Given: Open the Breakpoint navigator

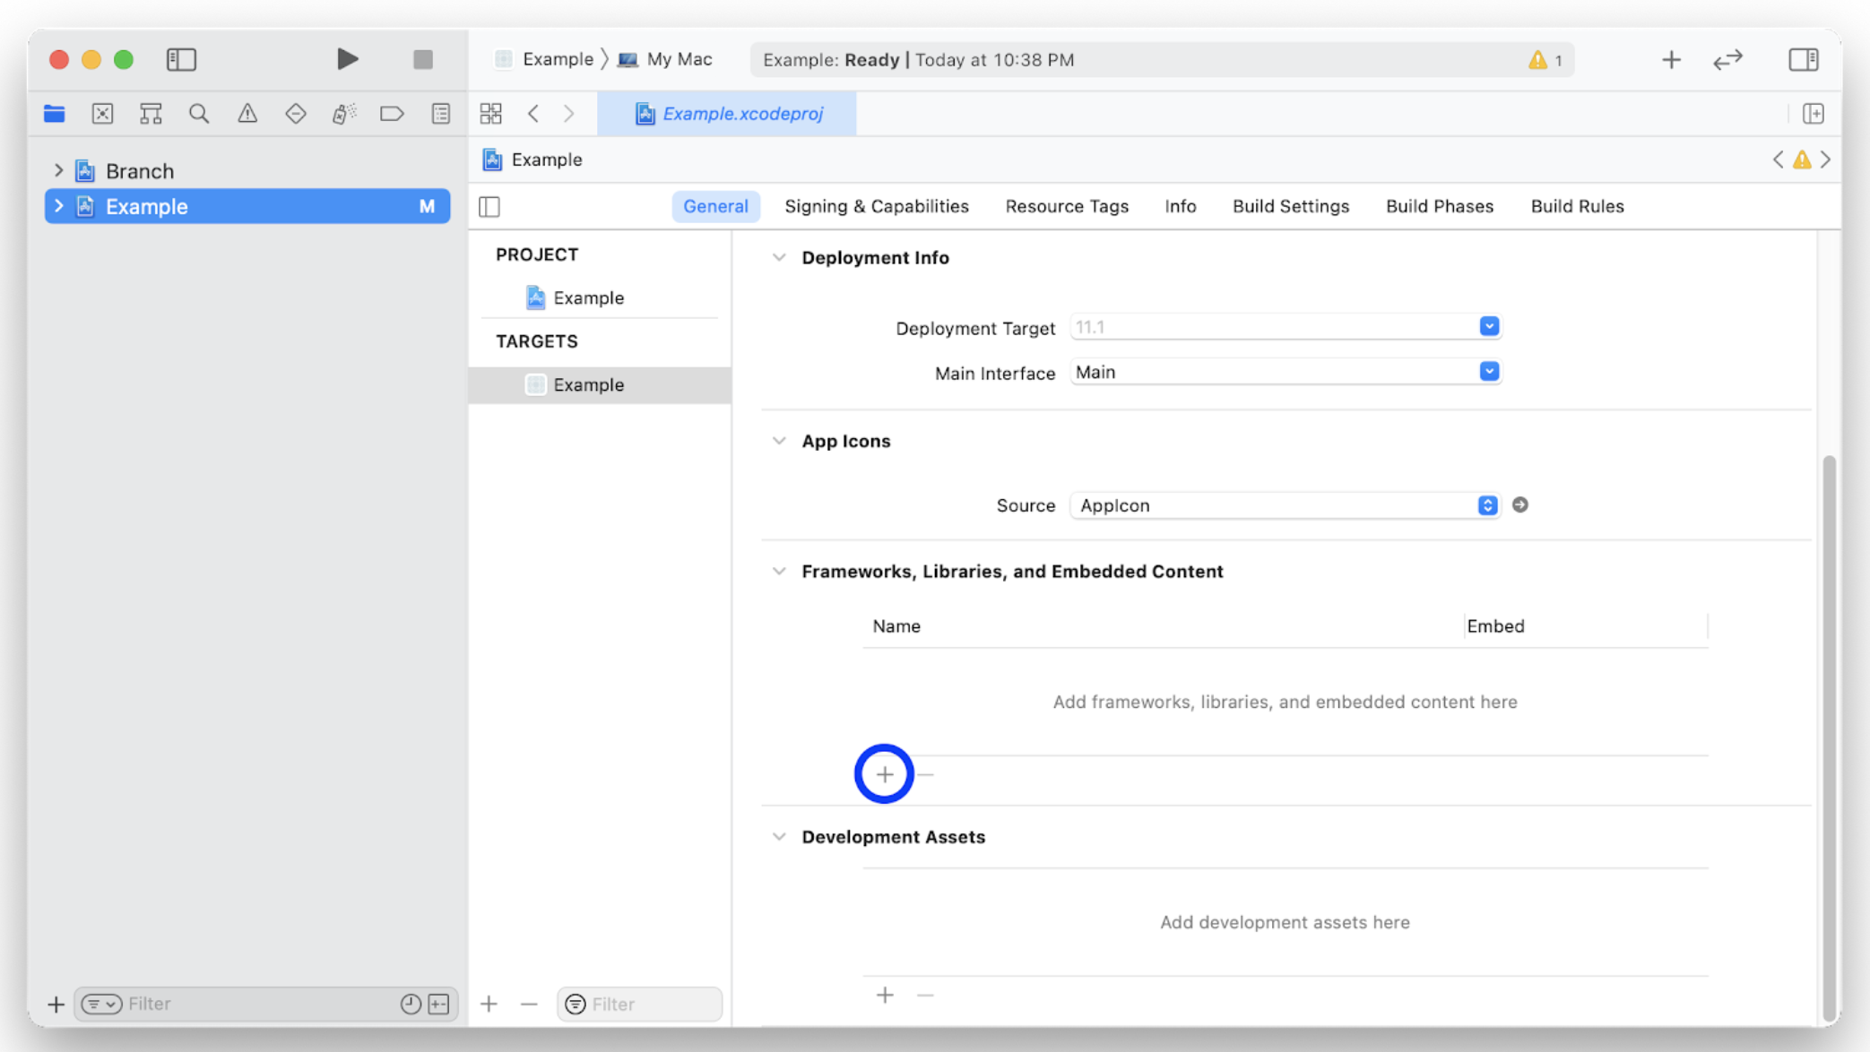Looking at the screenshot, I should point(392,114).
